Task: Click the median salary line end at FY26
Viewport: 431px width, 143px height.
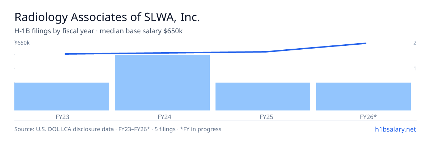Action: click(366, 43)
